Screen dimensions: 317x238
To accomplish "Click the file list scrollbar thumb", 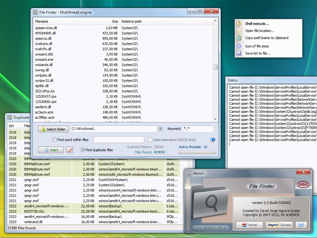I will (x=215, y=67).
